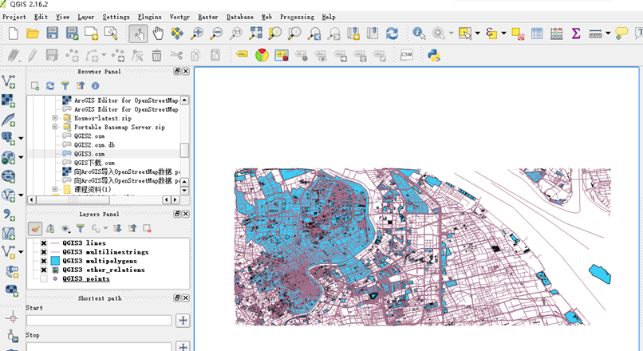The width and height of the screenshot is (643, 351).
Task: Click Pan Map to Selection icon
Action: point(177,34)
